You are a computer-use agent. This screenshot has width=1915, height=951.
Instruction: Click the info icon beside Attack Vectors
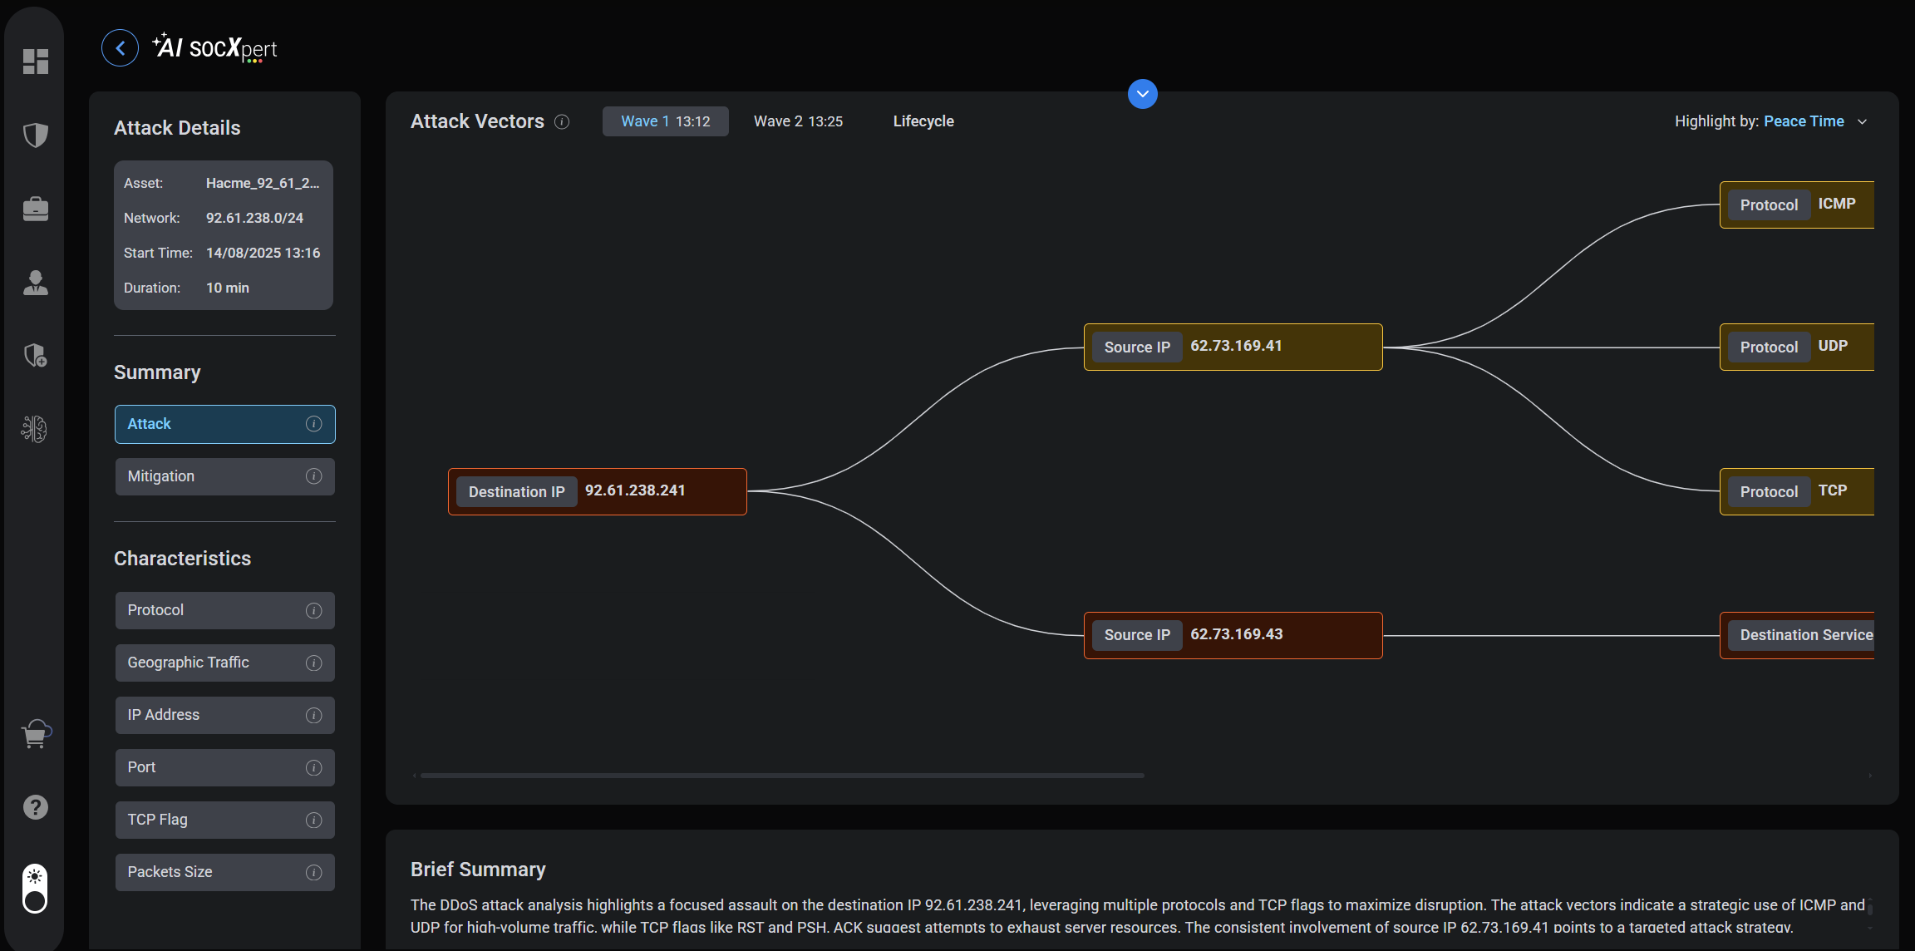pos(562,122)
